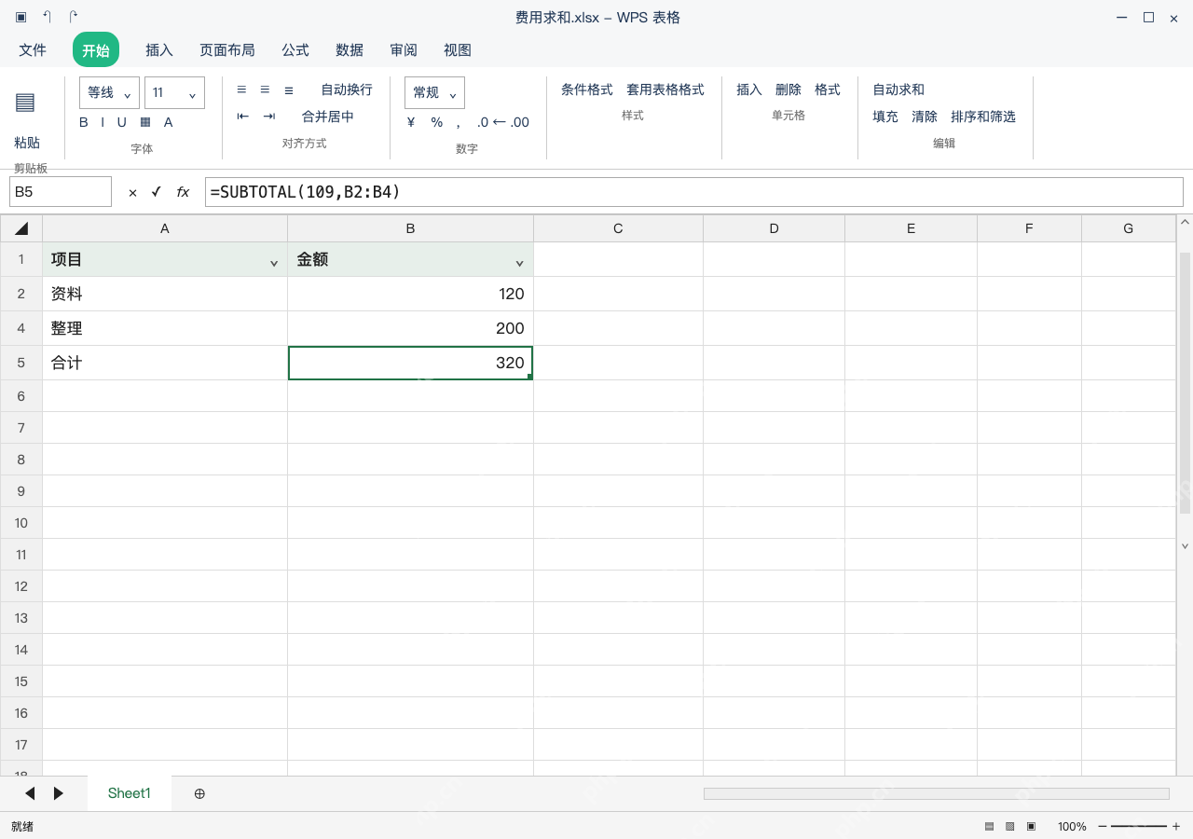Open the 常规 number format dropdown

[434, 92]
